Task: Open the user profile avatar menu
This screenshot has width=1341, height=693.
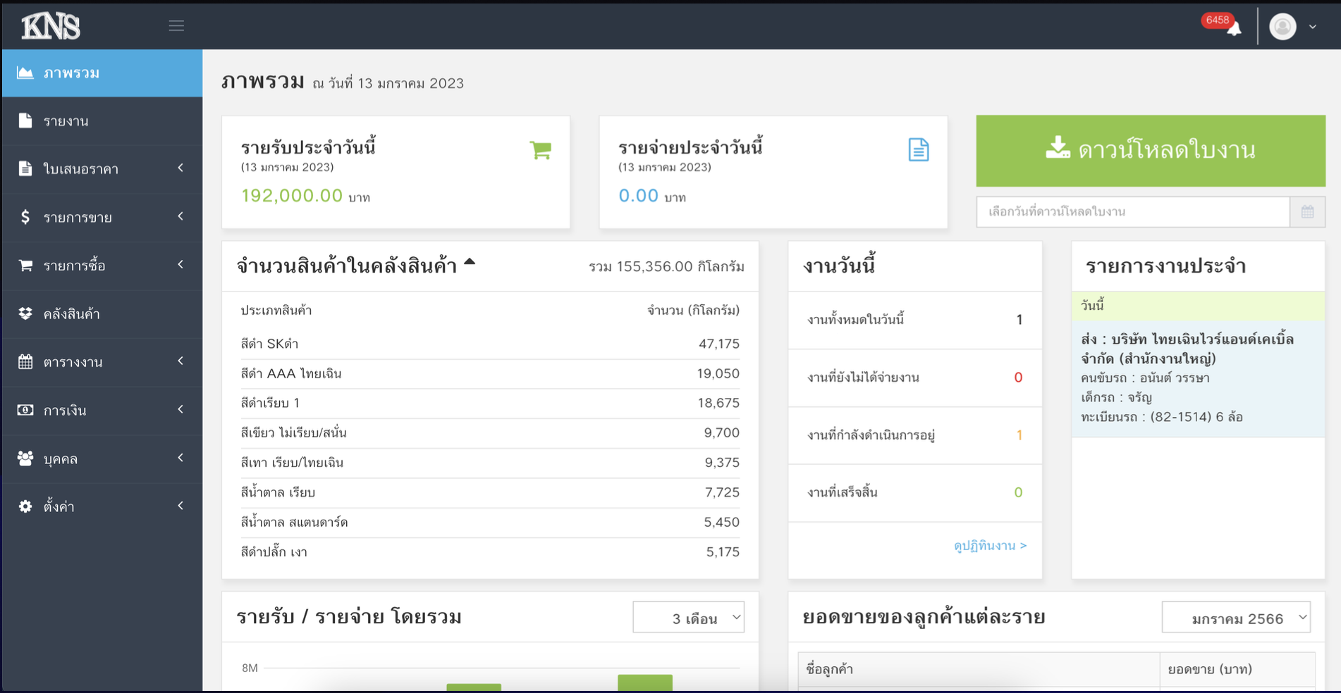Action: point(1282,27)
